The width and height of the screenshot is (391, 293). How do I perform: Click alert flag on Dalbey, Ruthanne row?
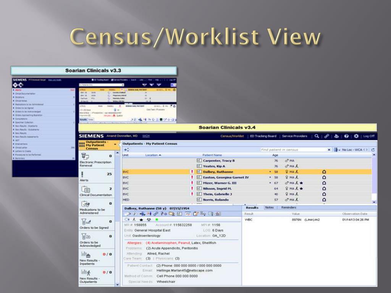click(x=192, y=172)
